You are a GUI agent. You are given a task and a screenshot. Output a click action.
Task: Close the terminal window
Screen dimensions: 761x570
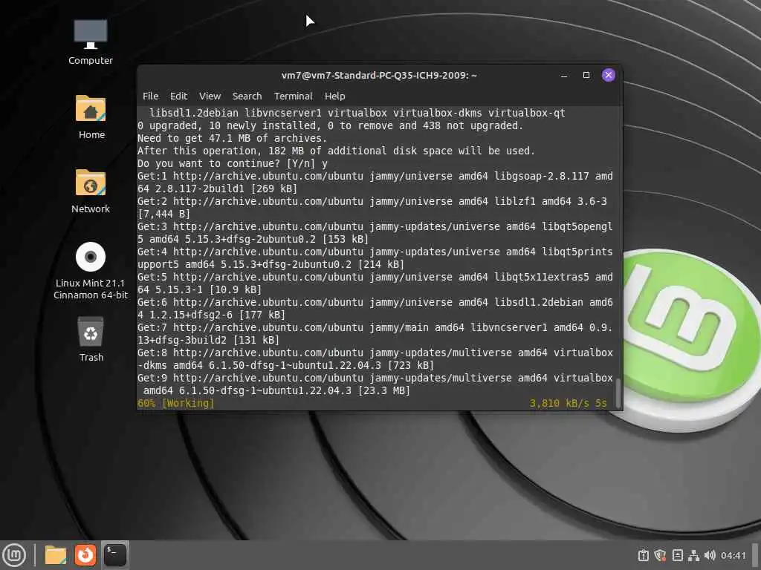click(x=609, y=75)
